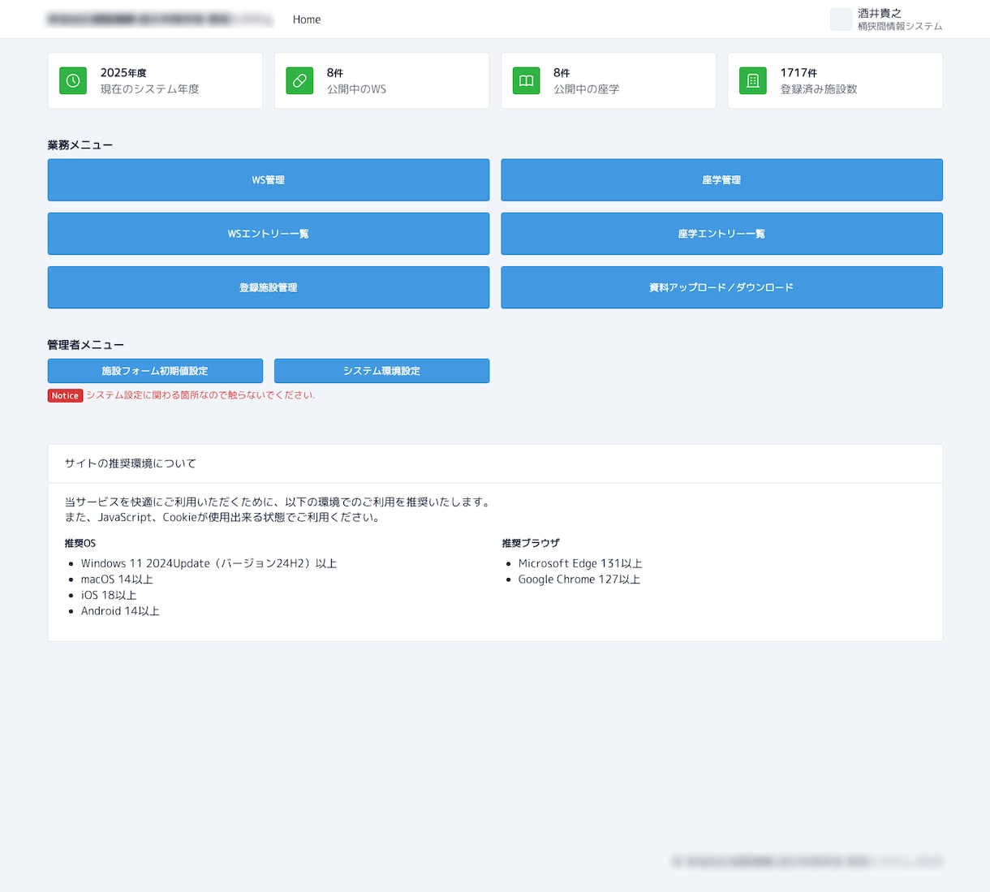Open the Home navigation item
990x892 pixels.
[307, 19]
